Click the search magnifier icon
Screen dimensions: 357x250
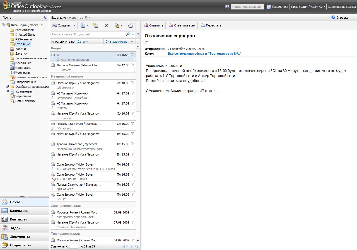coord(128,34)
